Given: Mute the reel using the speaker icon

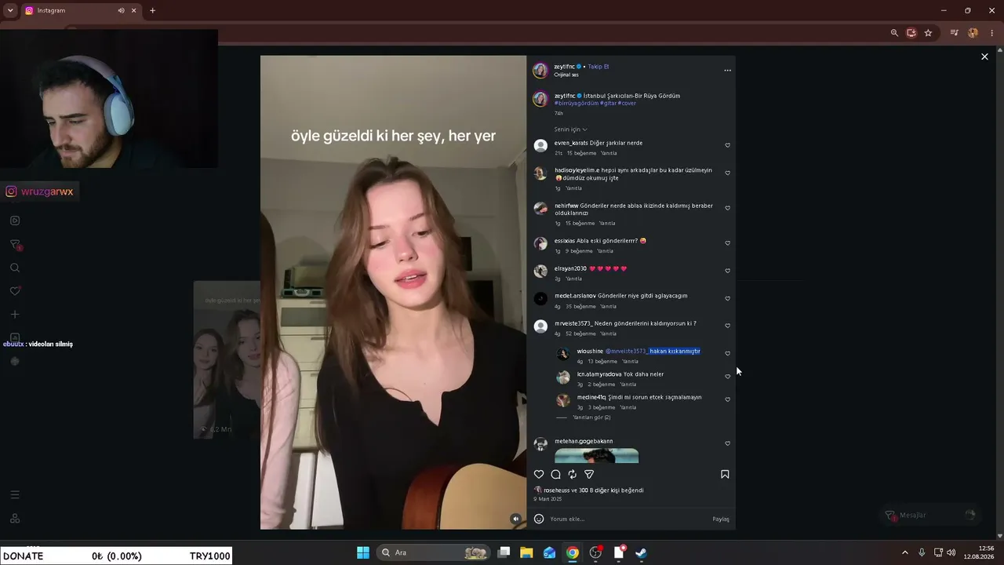Looking at the screenshot, I should click(x=515, y=519).
